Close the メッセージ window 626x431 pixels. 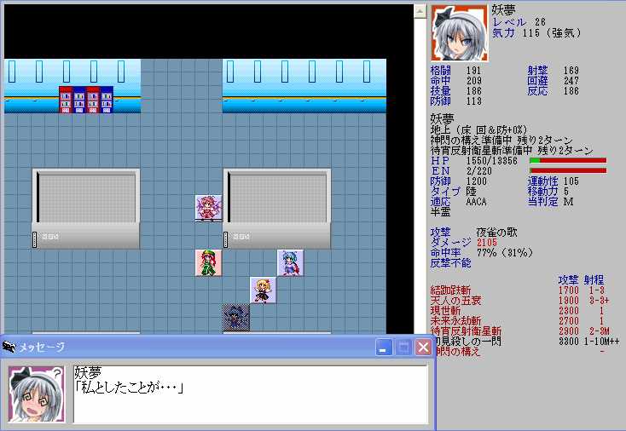(423, 348)
